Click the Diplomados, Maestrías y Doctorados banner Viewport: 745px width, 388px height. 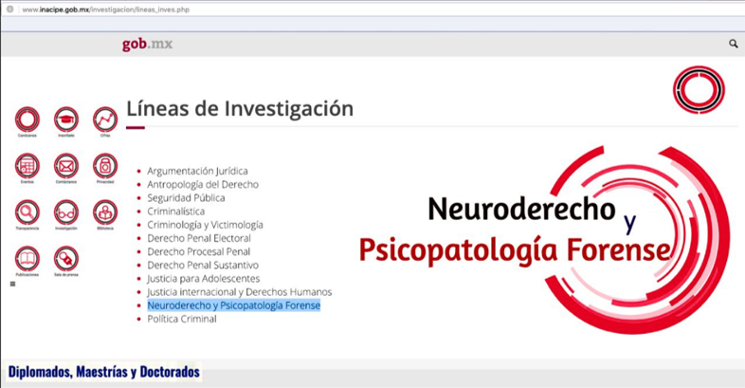(x=104, y=371)
